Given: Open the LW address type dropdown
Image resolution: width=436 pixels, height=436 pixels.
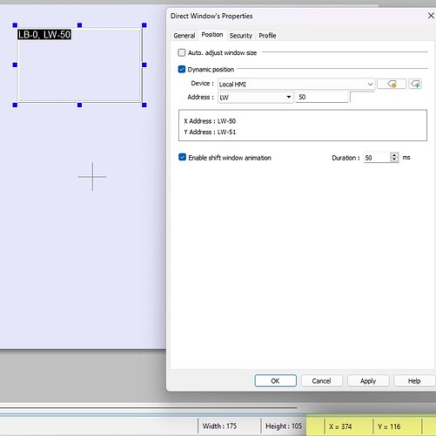Looking at the screenshot, I should point(255,97).
